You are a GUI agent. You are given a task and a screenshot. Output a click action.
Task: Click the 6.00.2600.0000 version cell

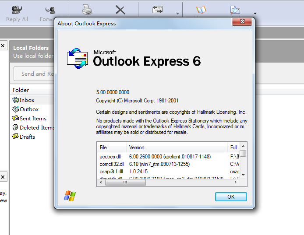tap(170, 157)
